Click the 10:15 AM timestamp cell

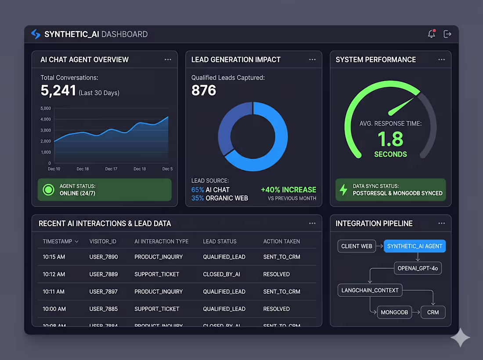coord(54,257)
